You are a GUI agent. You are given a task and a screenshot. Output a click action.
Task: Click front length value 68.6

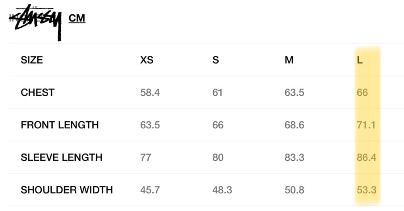294,125
